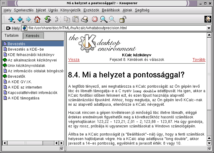This screenshot has width=214, height=153.
Task: Click the main view vertical scrollbar thumb
Action: 209,73
